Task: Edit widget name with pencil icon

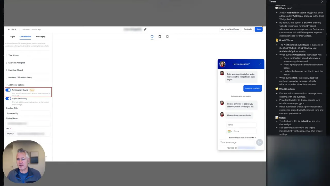Action: (145, 29)
